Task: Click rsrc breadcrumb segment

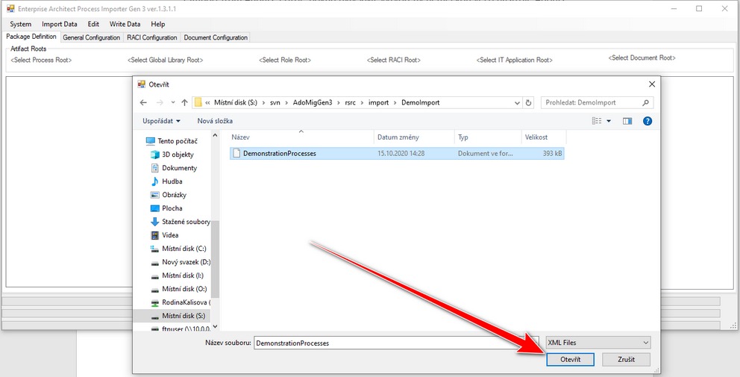Action: 351,102
